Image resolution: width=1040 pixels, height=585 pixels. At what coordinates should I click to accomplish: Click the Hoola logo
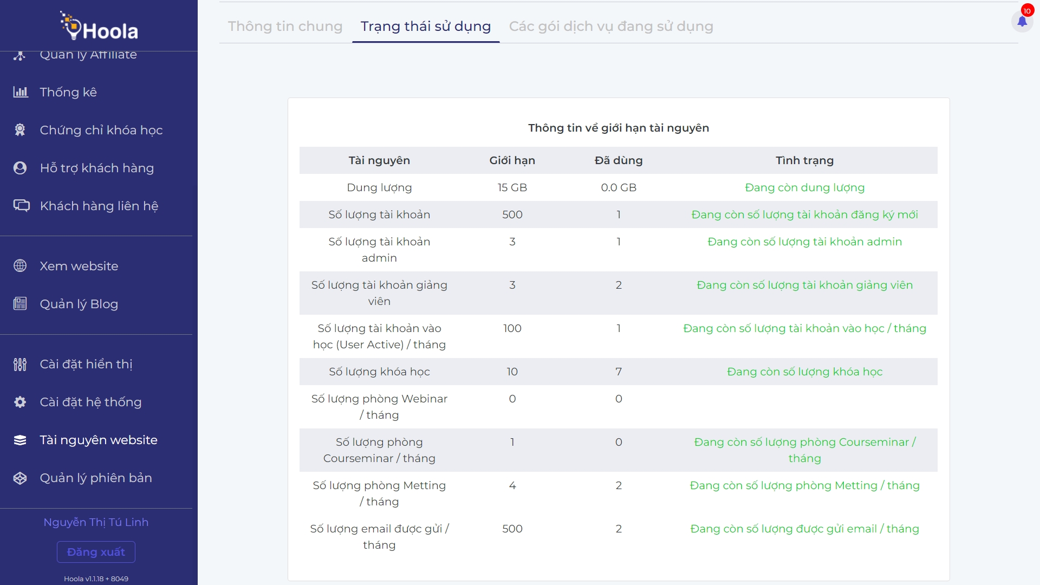point(99,26)
